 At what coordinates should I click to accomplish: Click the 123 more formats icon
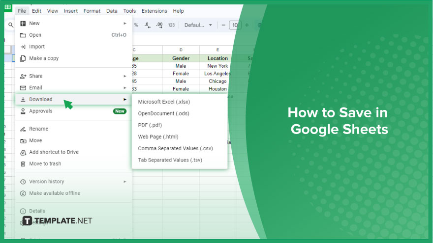click(171, 25)
